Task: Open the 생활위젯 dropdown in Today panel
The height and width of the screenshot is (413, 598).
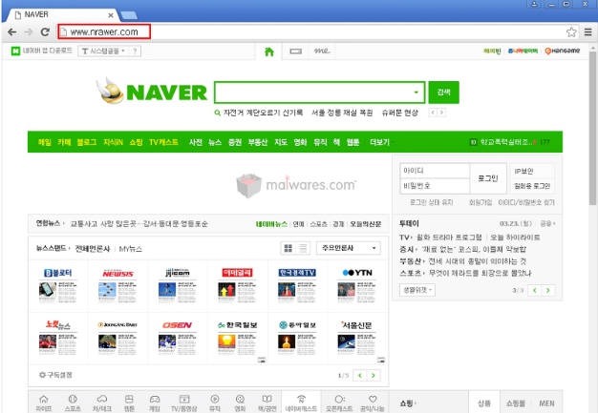Action: tap(417, 290)
